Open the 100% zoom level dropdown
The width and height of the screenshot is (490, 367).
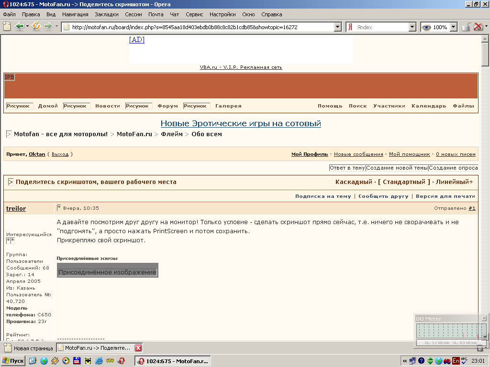[454, 27]
